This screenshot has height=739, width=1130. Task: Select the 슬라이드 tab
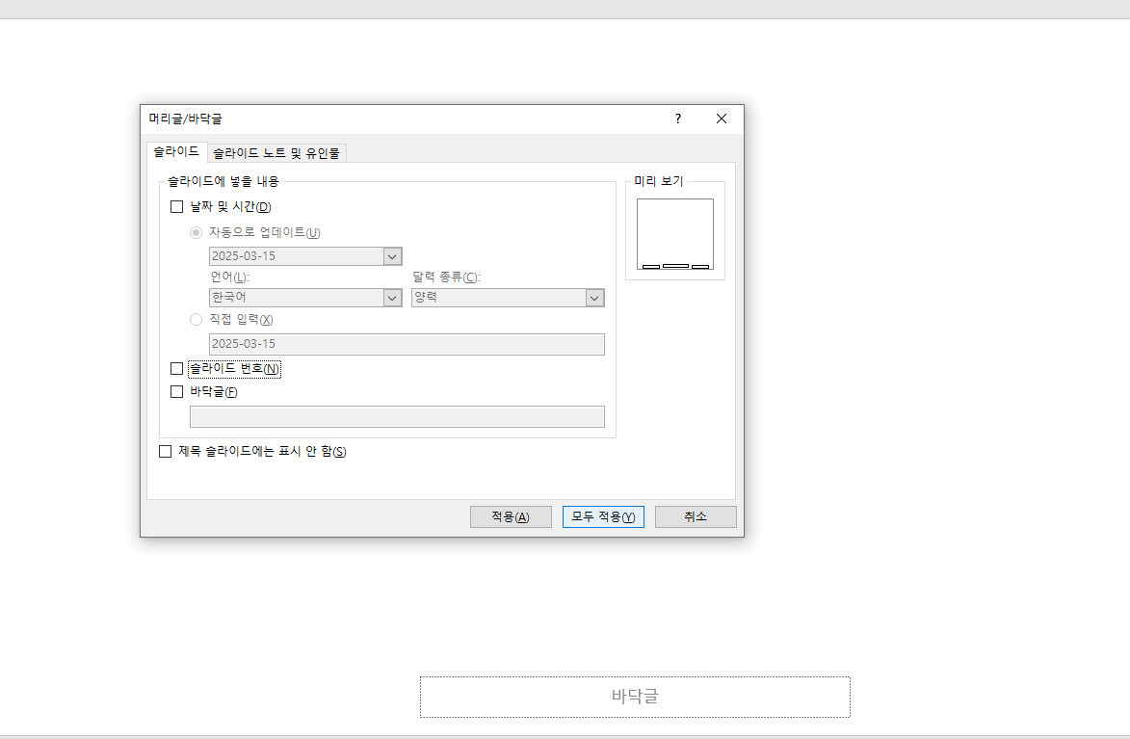(x=176, y=152)
